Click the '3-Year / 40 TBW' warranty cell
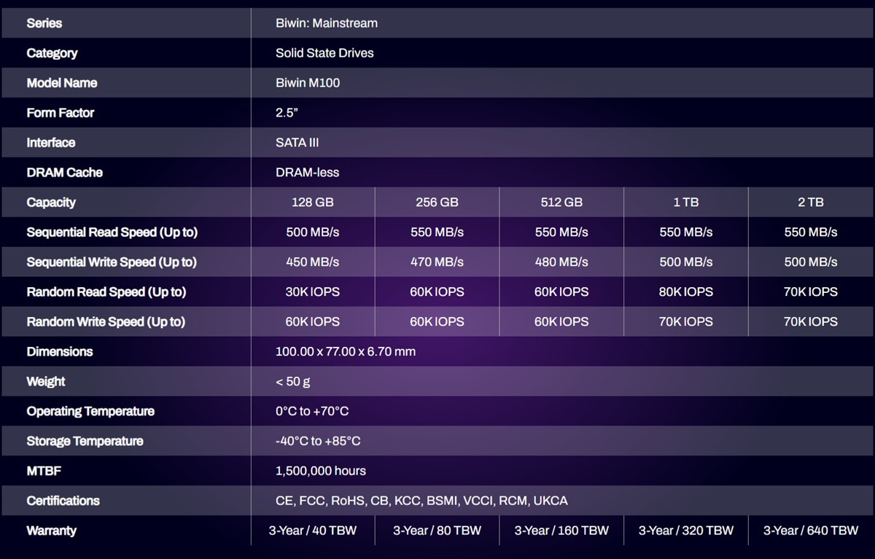The width and height of the screenshot is (875, 559). [312, 531]
